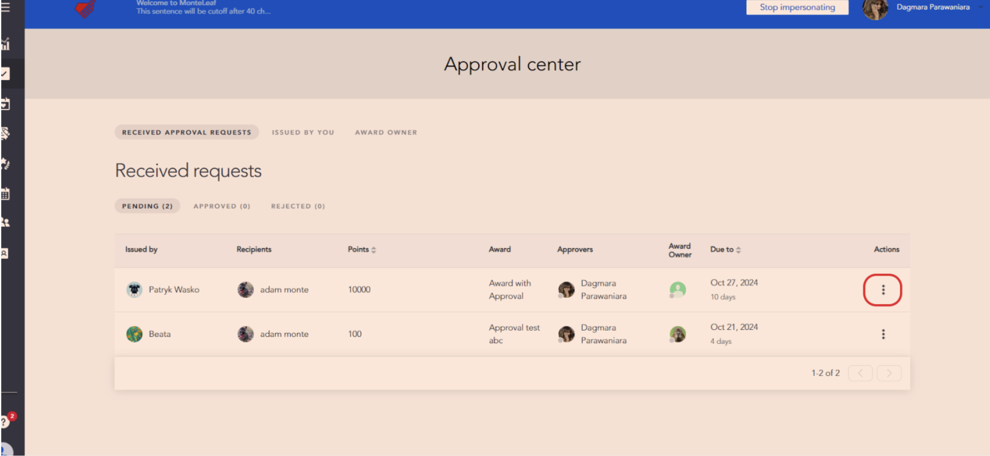Open actions menu for Patryk Wasko request

pyautogui.click(x=883, y=289)
